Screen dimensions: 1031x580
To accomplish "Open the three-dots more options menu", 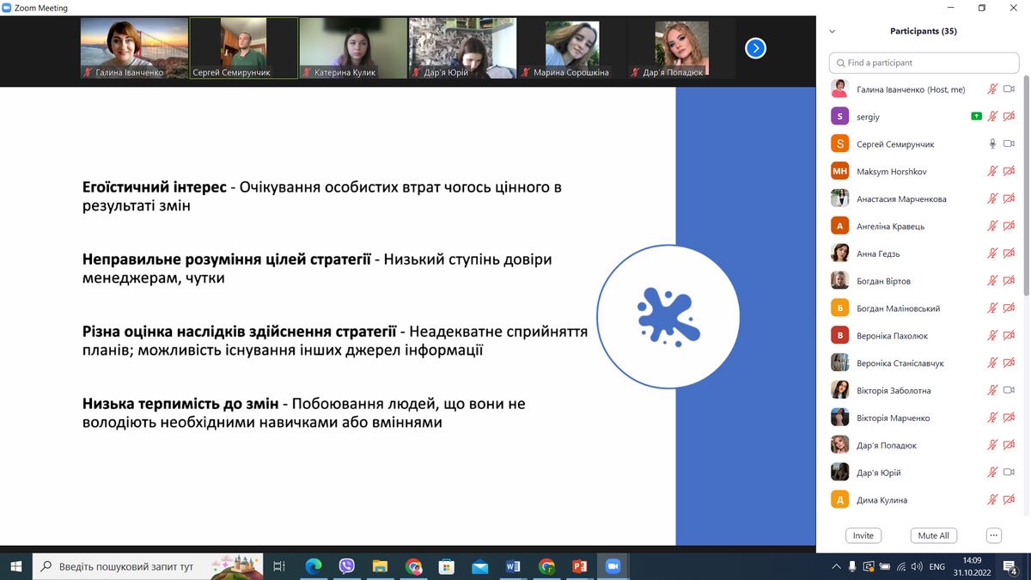I will click(994, 535).
